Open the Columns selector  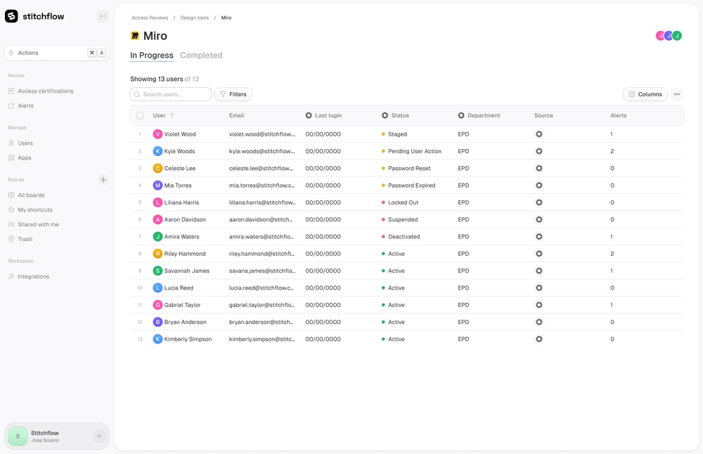pyautogui.click(x=645, y=93)
